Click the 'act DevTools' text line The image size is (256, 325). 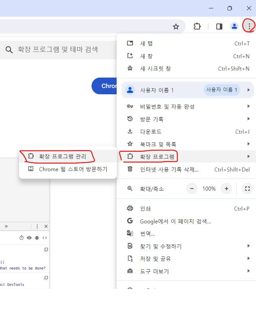point(12,285)
